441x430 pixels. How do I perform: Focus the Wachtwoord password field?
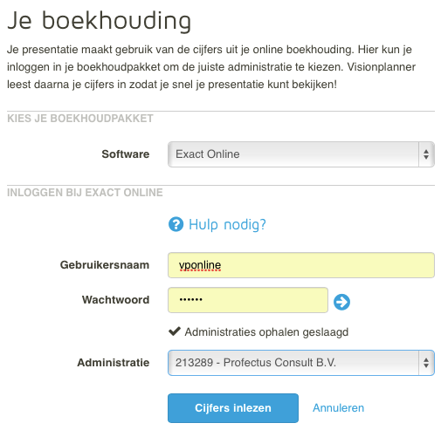point(248,300)
